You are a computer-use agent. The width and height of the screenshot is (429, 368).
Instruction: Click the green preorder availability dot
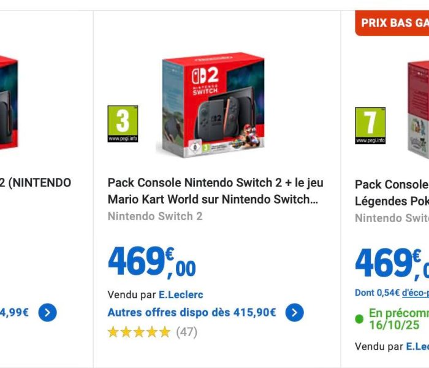point(359,319)
